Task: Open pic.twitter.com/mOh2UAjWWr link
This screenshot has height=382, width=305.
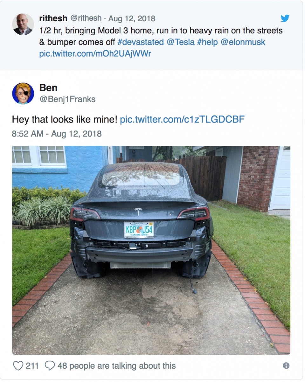Action: click(95, 53)
